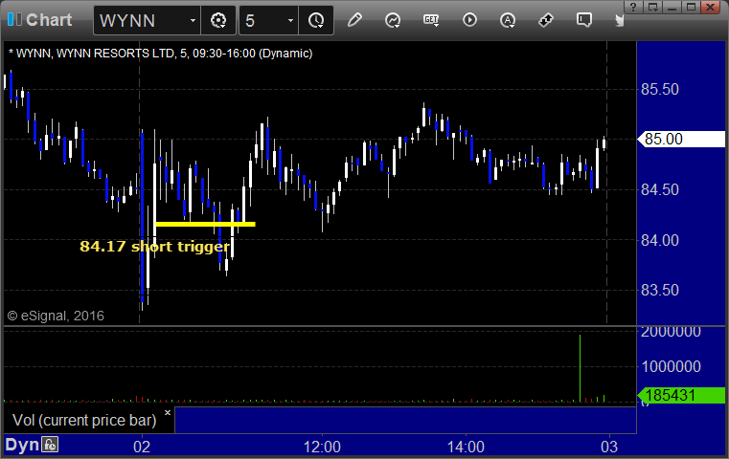Click the 84.50 price axis label
The height and width of the screenshot is (459, 729).
coord(660,190)
